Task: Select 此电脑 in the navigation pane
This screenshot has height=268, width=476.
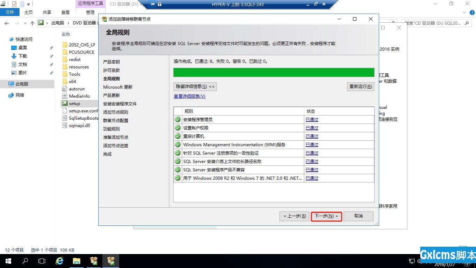Action: (27, 84)
